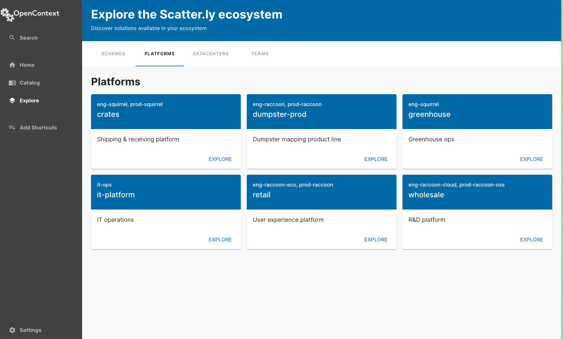Switch to the Schemes tab
563x339 pixels.
(113, 54)
